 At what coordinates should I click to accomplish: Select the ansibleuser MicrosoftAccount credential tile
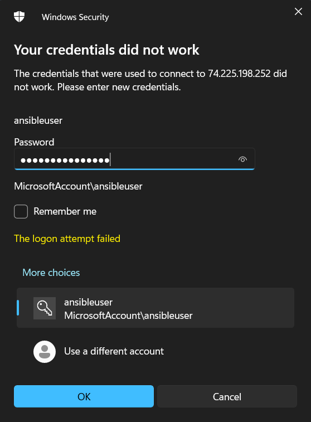point(155,308)
